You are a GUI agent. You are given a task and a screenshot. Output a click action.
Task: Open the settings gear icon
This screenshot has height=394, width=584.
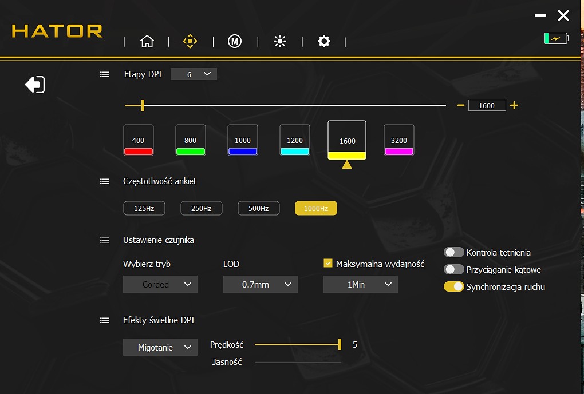click(x=324, y=41)
